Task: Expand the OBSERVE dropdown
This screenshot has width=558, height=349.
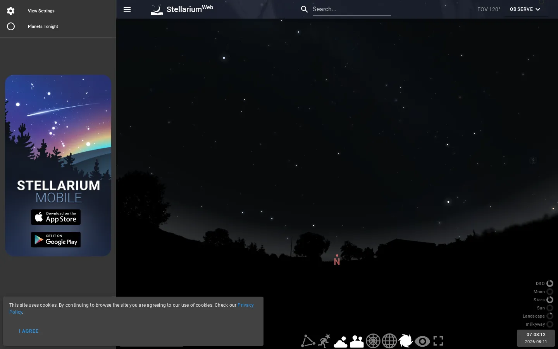Action: pos(525,9)
